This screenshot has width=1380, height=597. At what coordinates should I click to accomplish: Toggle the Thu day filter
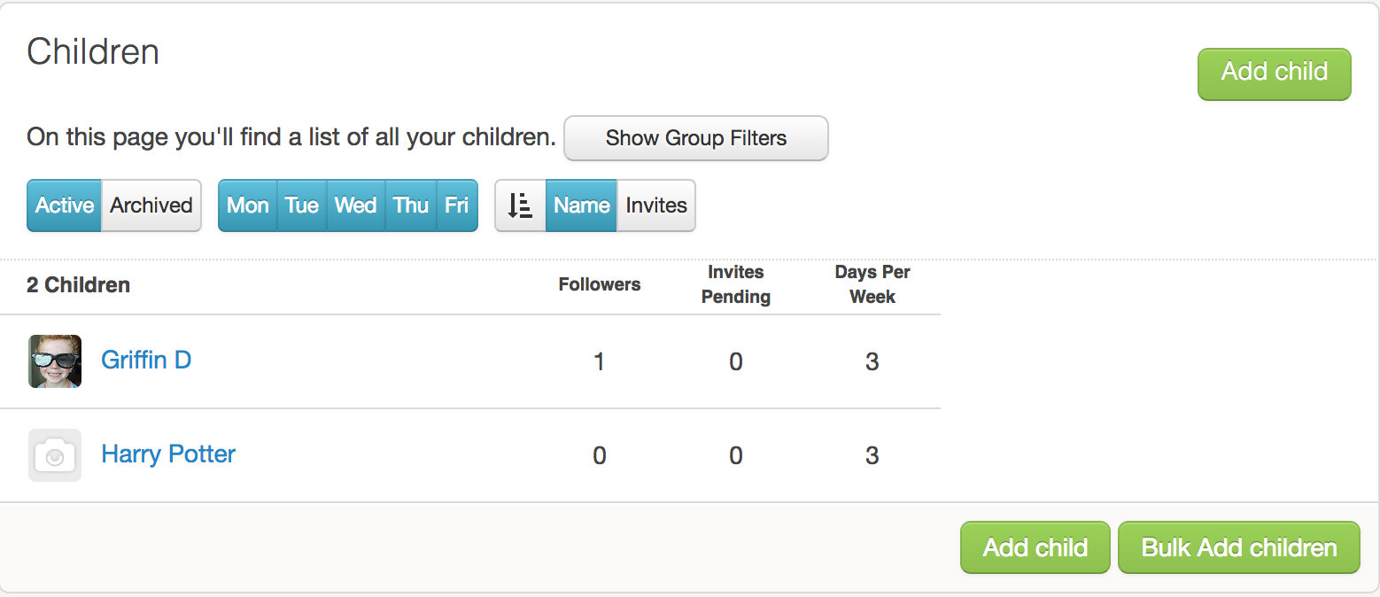pyautogui.click(x=411, y=205)
